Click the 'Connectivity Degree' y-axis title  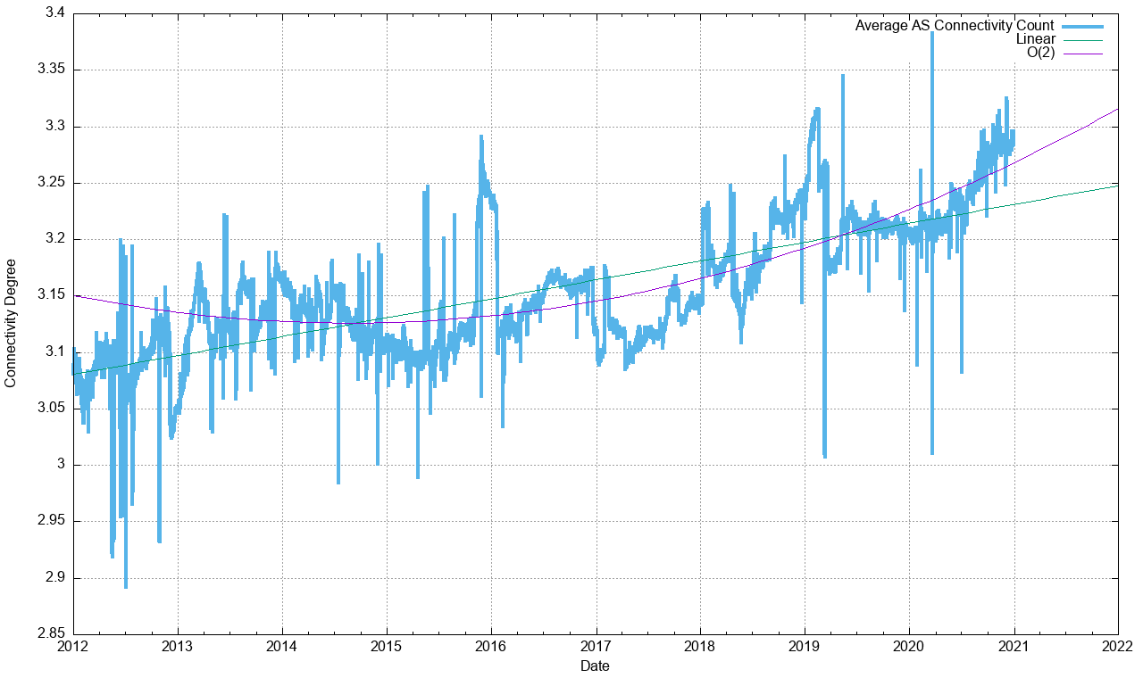coord(11,323)
